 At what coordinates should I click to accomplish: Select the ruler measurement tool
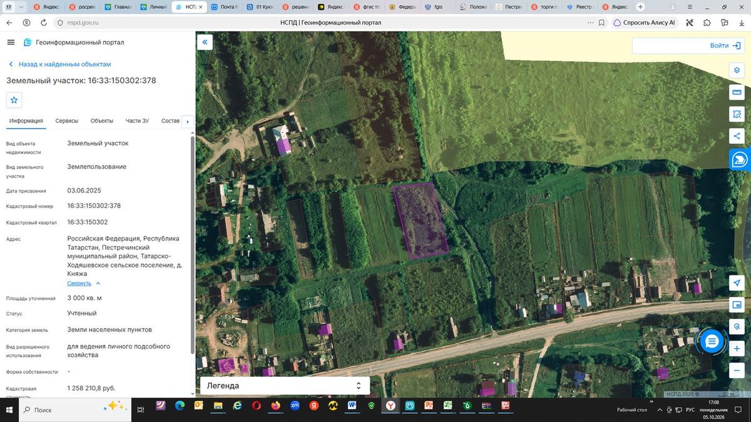pyautogui.click(x=737, y=93)
